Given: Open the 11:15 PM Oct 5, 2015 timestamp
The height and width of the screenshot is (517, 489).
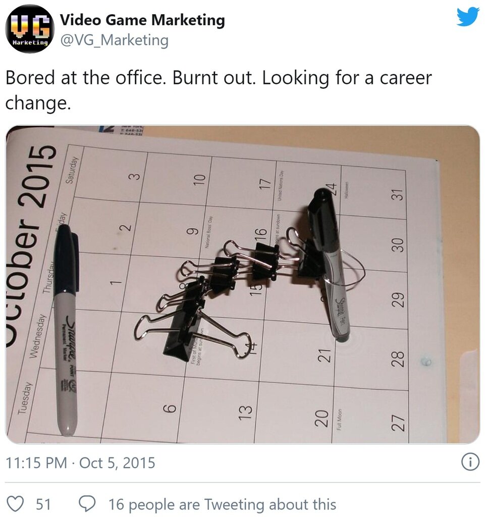Looking at the screenshot, I should [x=80, y=462].
